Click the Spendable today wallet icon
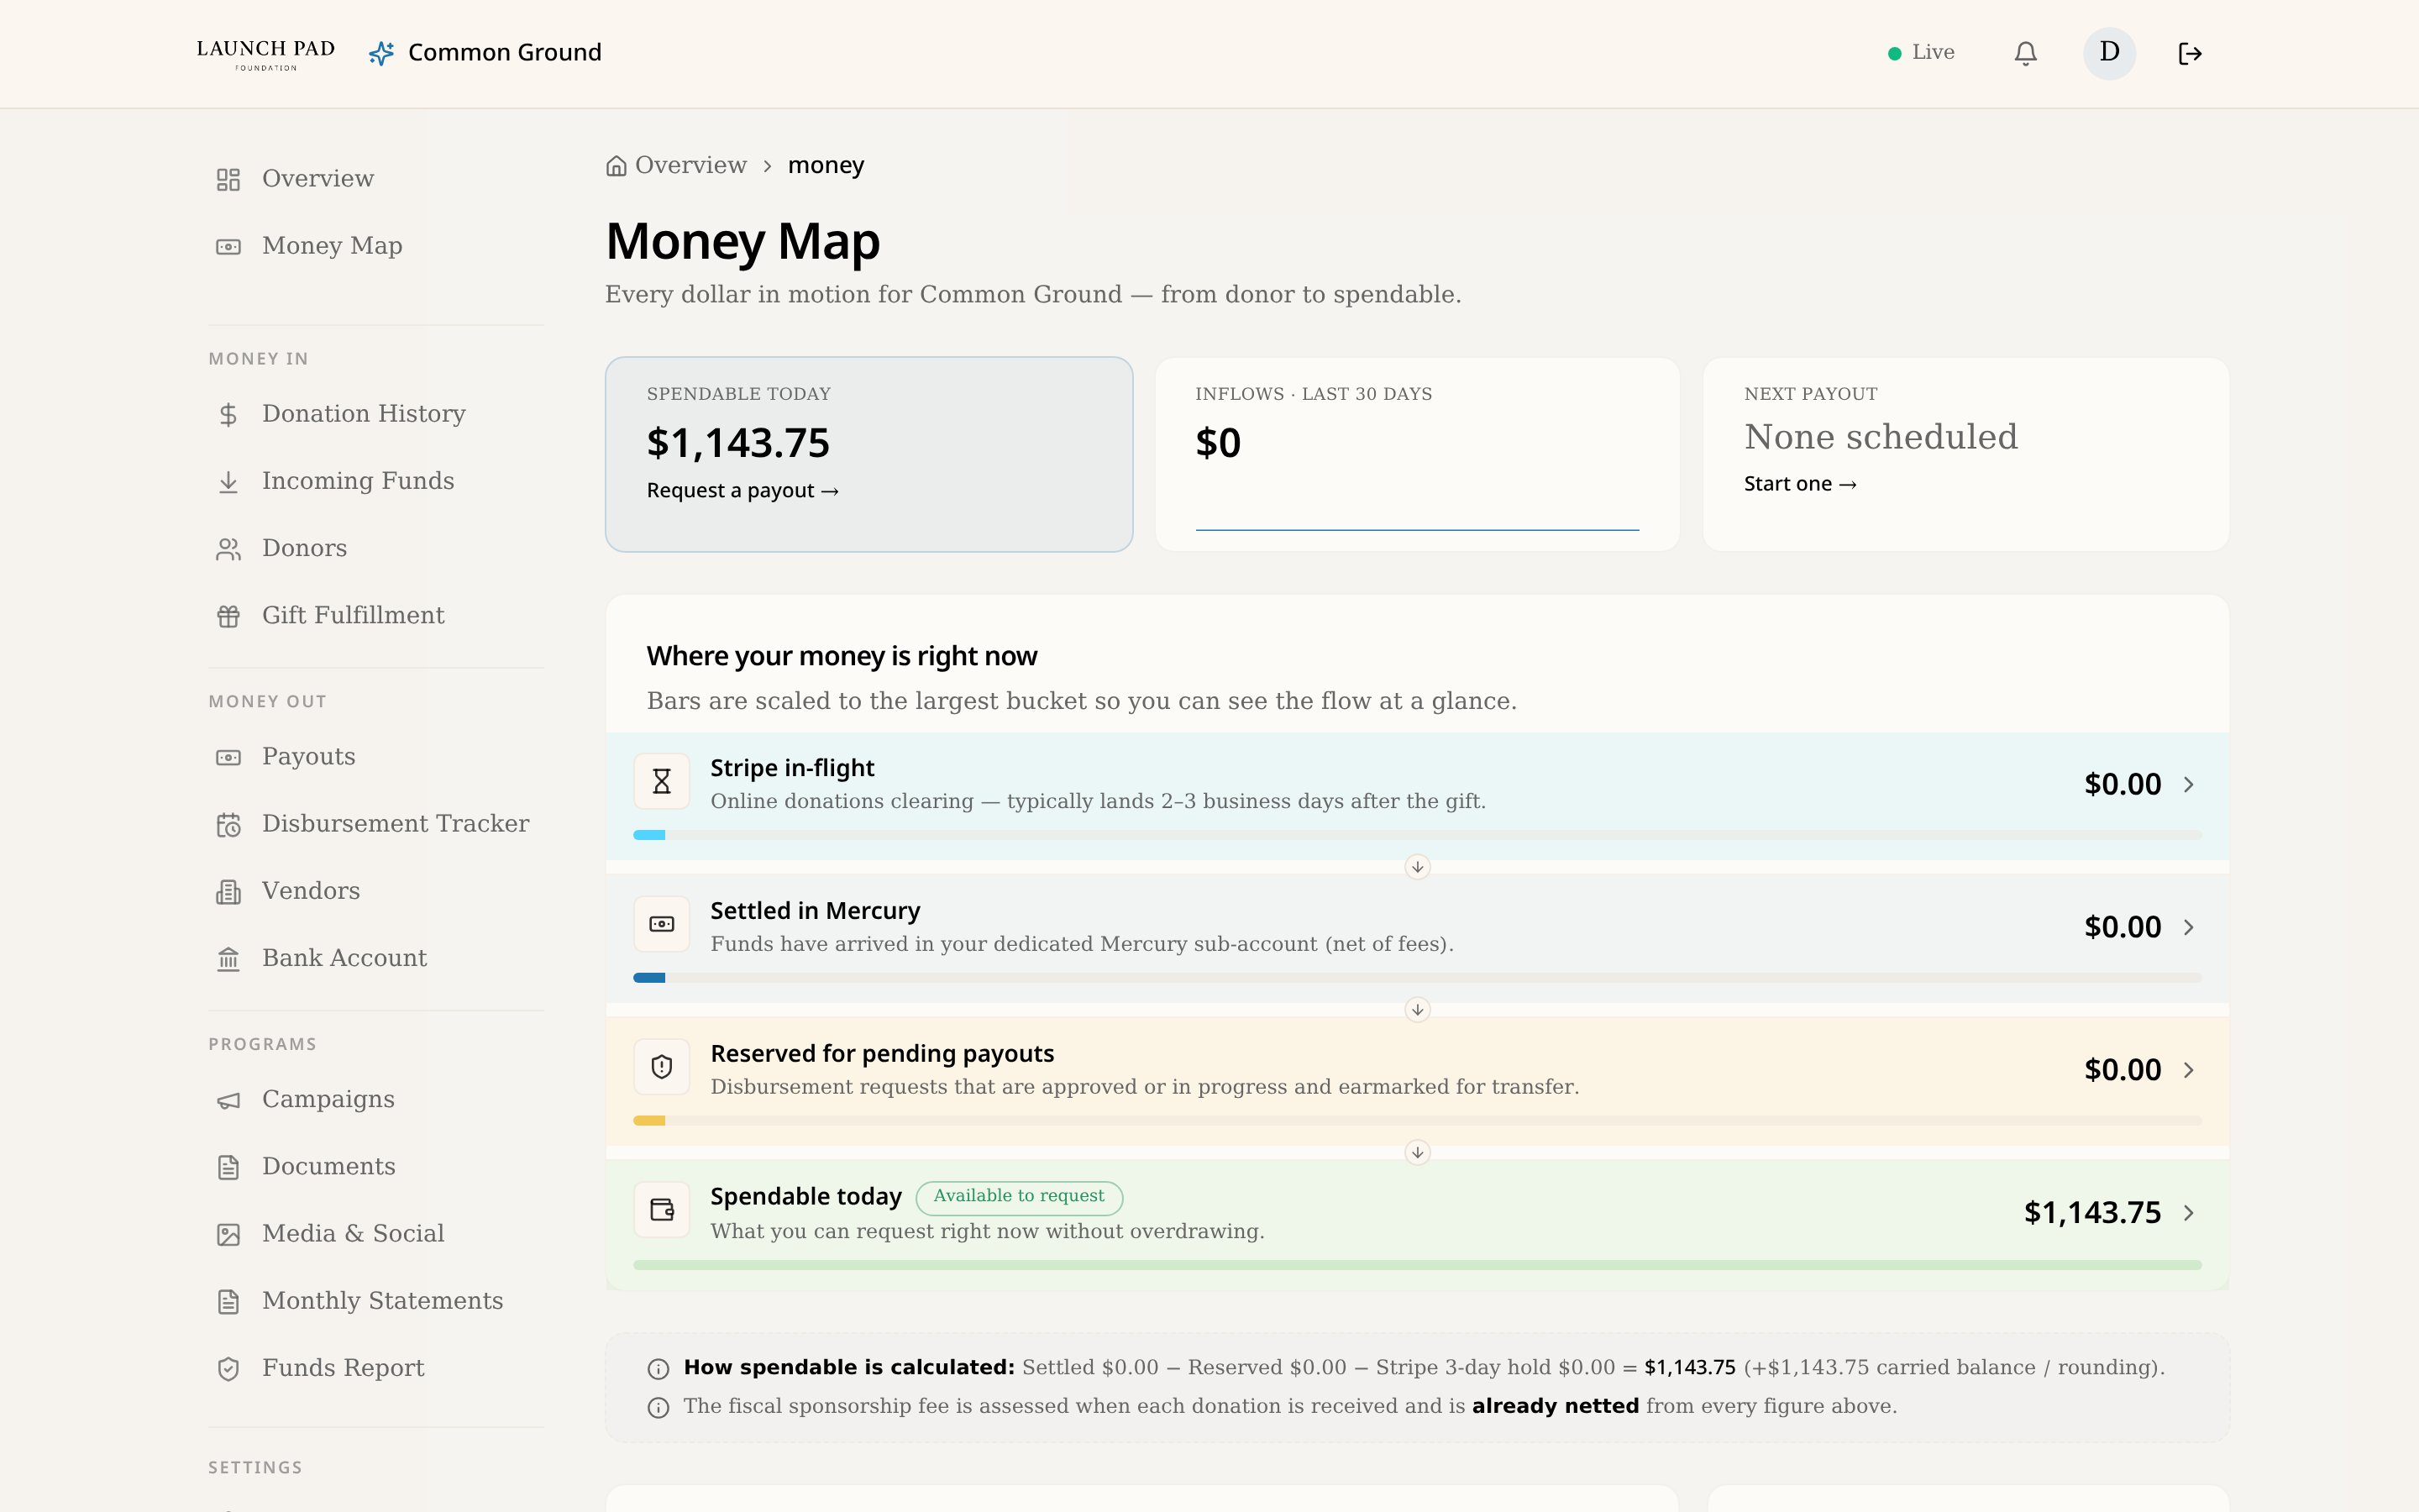The height and width of the screenshot is (1512, 2419). click(x=662, y=1210)
